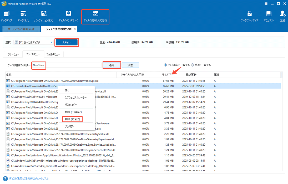Select パスに一致する radio button
The height and width of the screenshot is (184, 288).
[x=193, y=65]
